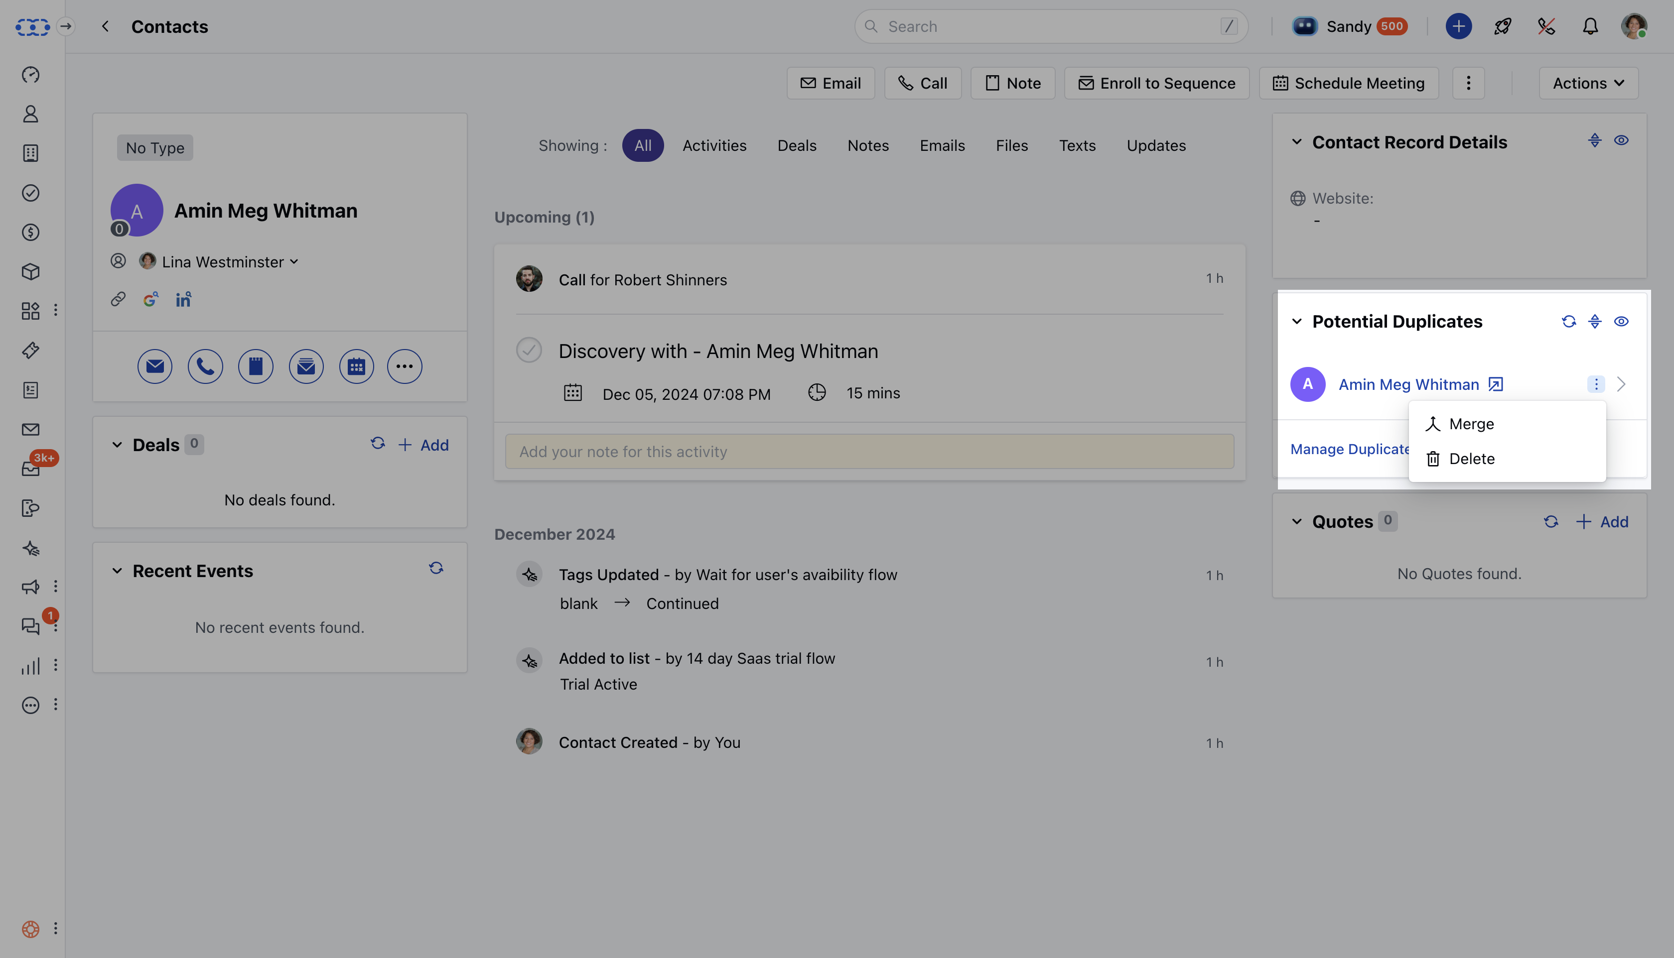Refresh the Potential Duplicates panel
The width and height of the screenshot is (1674, 958).
[x=1569, y=321]
